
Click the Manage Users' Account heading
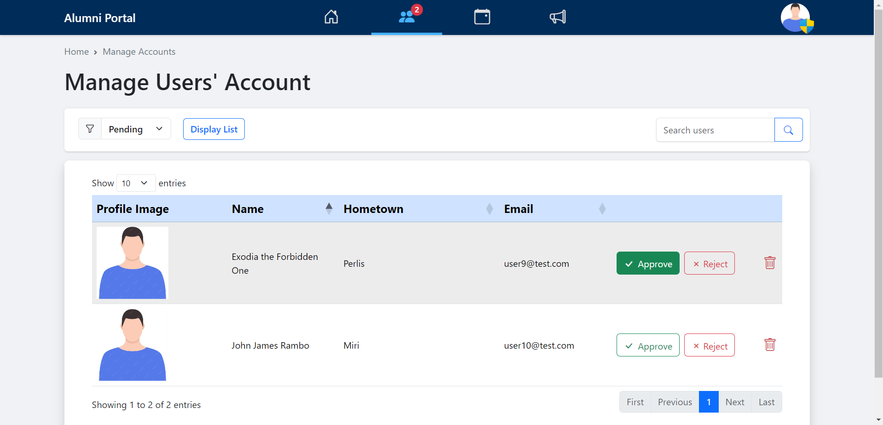(x=187, y=82)
